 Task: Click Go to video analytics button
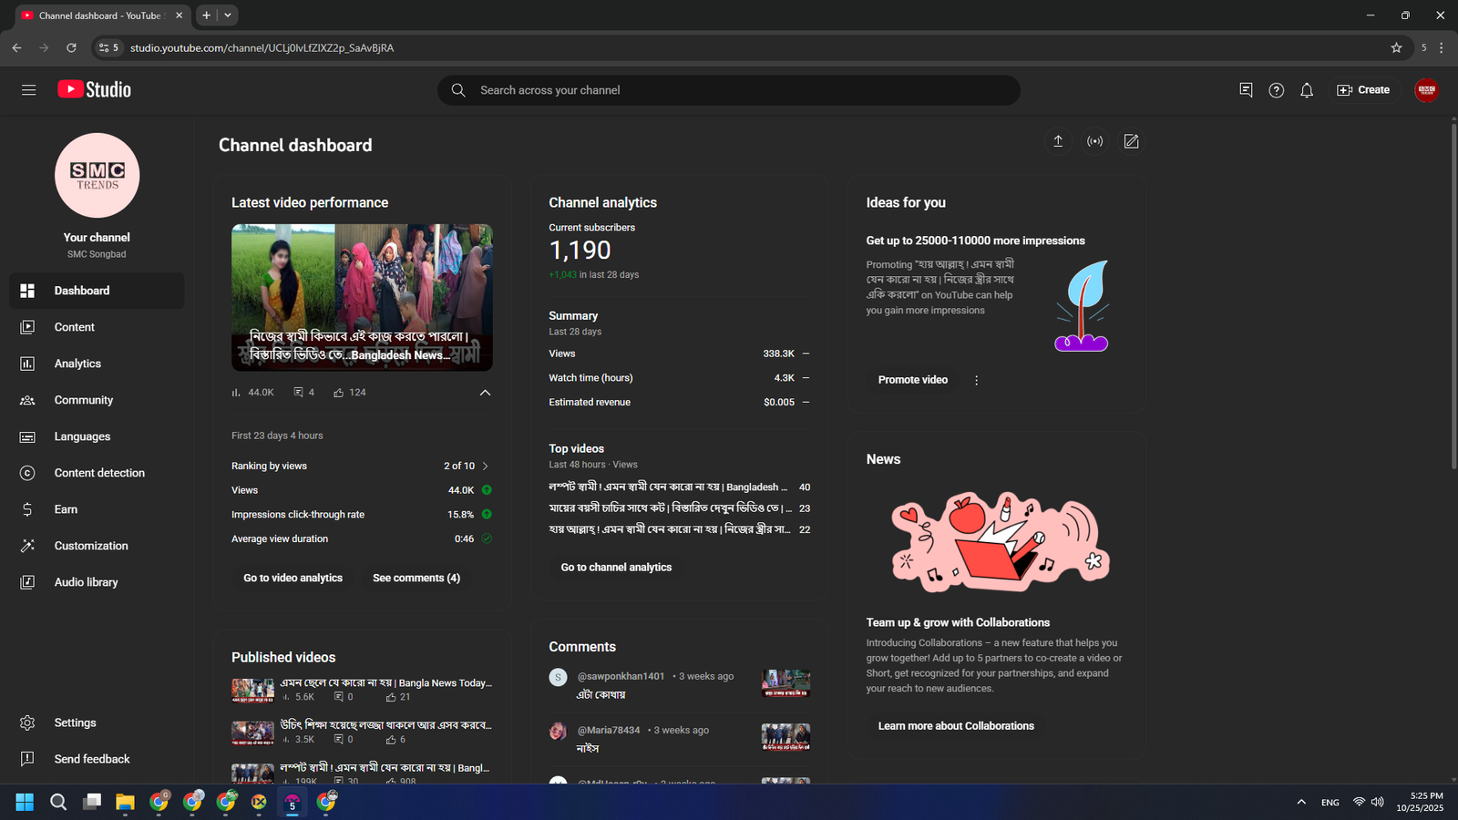293,578
